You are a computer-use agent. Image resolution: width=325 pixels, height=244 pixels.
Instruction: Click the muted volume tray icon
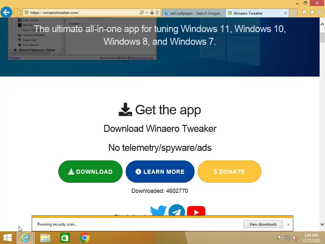point(295,238)
